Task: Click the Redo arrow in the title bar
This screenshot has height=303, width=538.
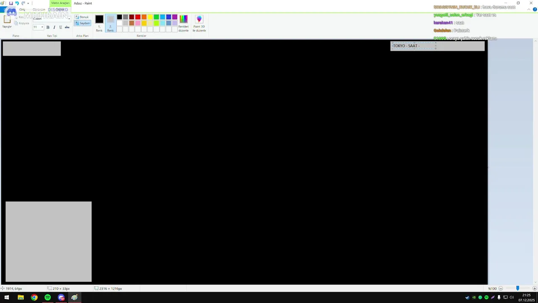Action: [x=23, y=3]
